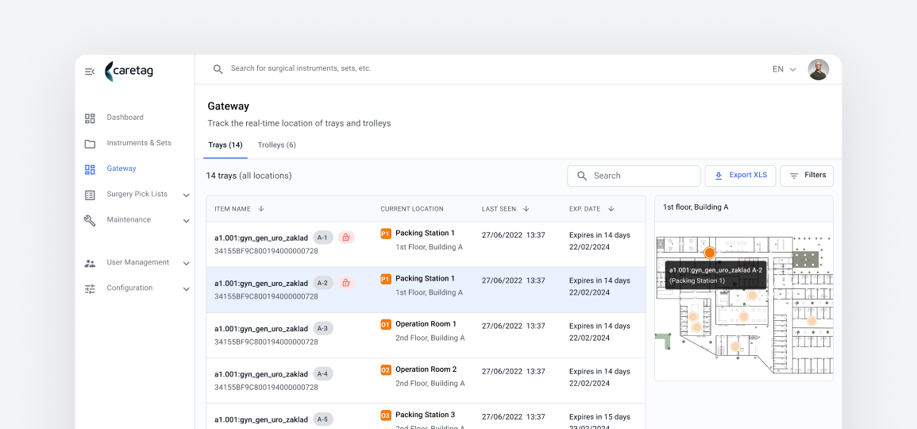The image size is (917, 429).
Task: Open the Filters button
Action: [x=807, y=176]
